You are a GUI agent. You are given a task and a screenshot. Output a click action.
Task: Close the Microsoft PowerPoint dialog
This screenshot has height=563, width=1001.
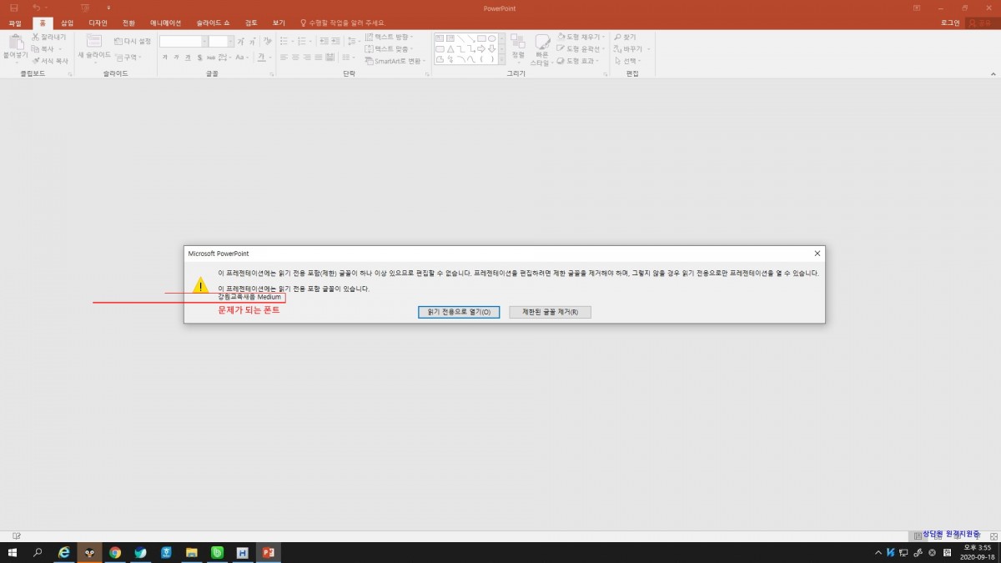click(x=817, y=253)
